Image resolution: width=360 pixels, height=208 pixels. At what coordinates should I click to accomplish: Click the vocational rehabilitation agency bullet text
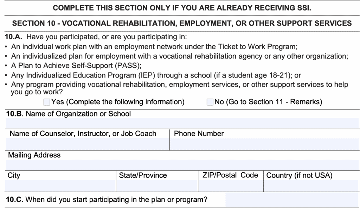tap(180, 56)
